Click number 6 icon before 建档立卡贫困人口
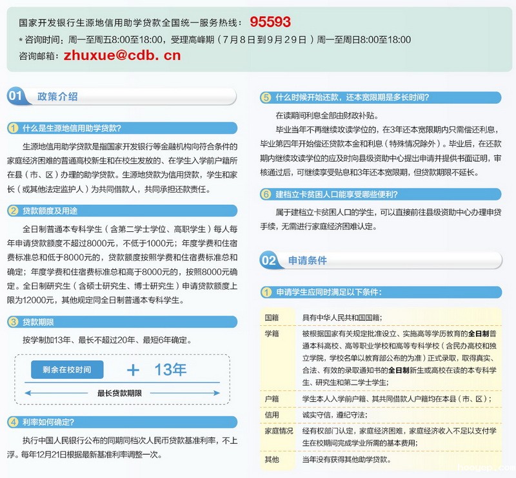Image resolution: width=516 pixels, height=478 pixels. [x=266, y=193]
